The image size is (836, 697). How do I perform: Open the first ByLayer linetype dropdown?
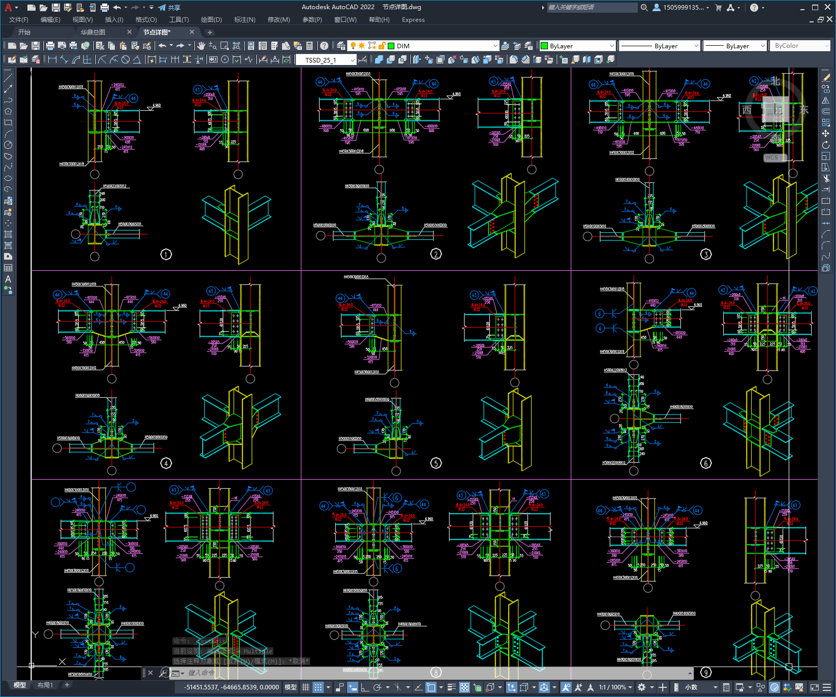pyautogui.click(x=696, y=46)
